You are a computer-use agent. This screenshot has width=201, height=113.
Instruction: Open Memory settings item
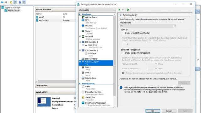click(88, 31)
